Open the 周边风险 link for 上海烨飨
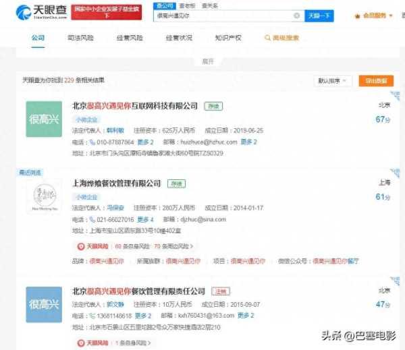This screenshot has width=405, height=350. coord(173,246)
